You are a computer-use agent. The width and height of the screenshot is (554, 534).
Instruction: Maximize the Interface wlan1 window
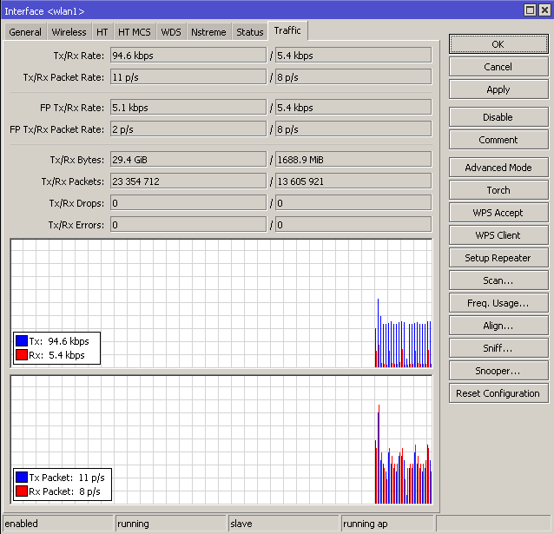click(530, 10)
